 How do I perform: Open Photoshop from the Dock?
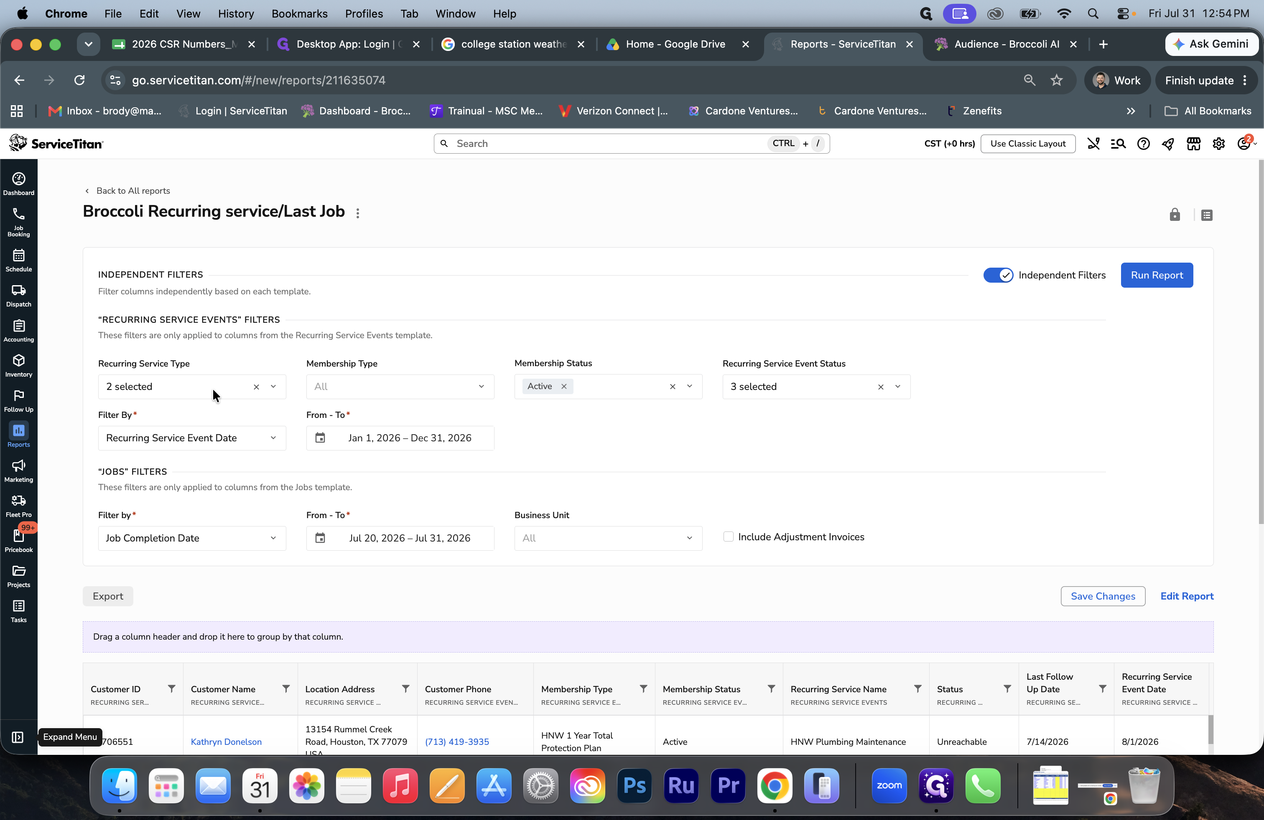coord(634,785)
